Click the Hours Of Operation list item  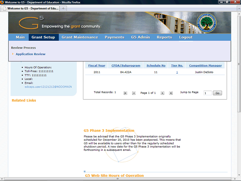point(38,67)
